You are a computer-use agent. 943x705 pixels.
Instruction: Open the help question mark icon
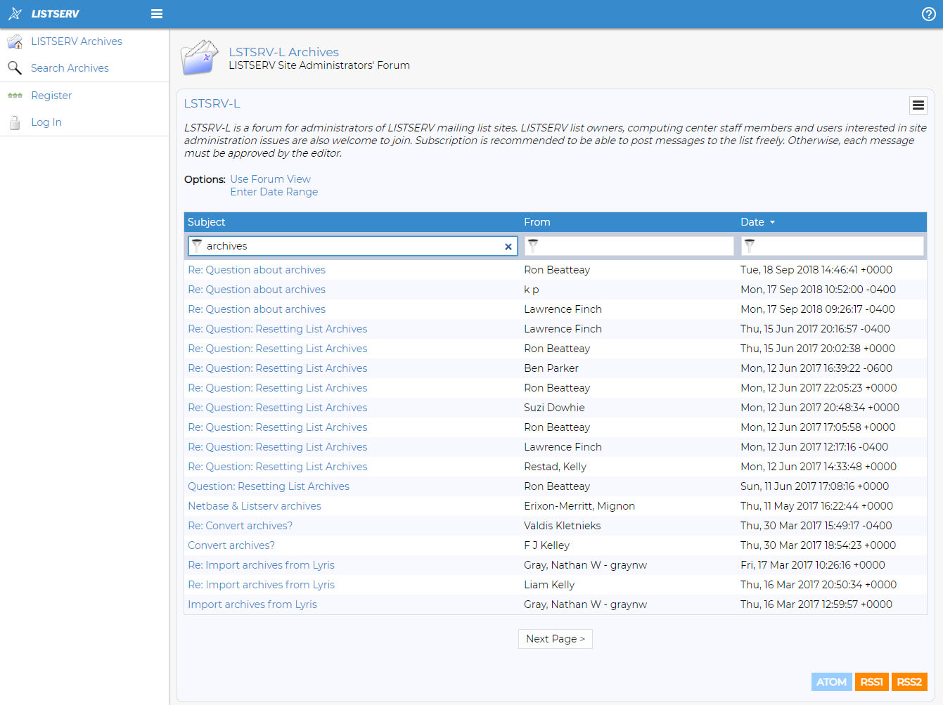pyautogui.click(x=928, y=14)
